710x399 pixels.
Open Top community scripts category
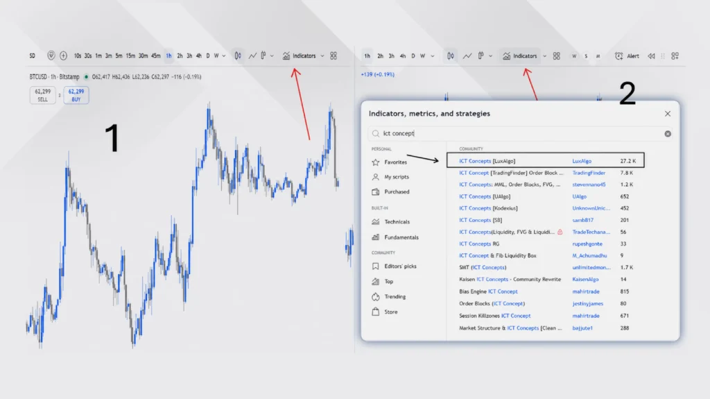click(383, 282)
